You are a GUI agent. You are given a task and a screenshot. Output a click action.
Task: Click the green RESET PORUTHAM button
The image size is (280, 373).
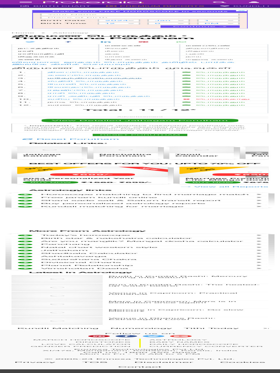(140, 135)
